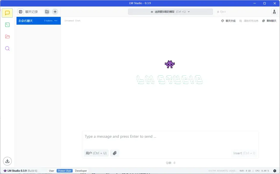Image resolution: width=280 pixels, height=174 pixels.
Task: Click the 令牌: 0 token counter
Action: [170, 163]
